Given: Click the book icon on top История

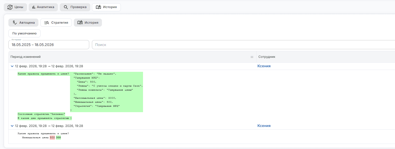Looking at the screenshot, I should click(x=98, y=7).
